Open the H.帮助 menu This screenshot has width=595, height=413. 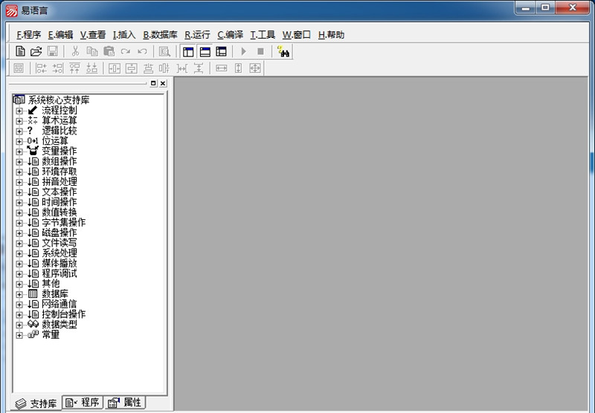(x=331, y=35)
